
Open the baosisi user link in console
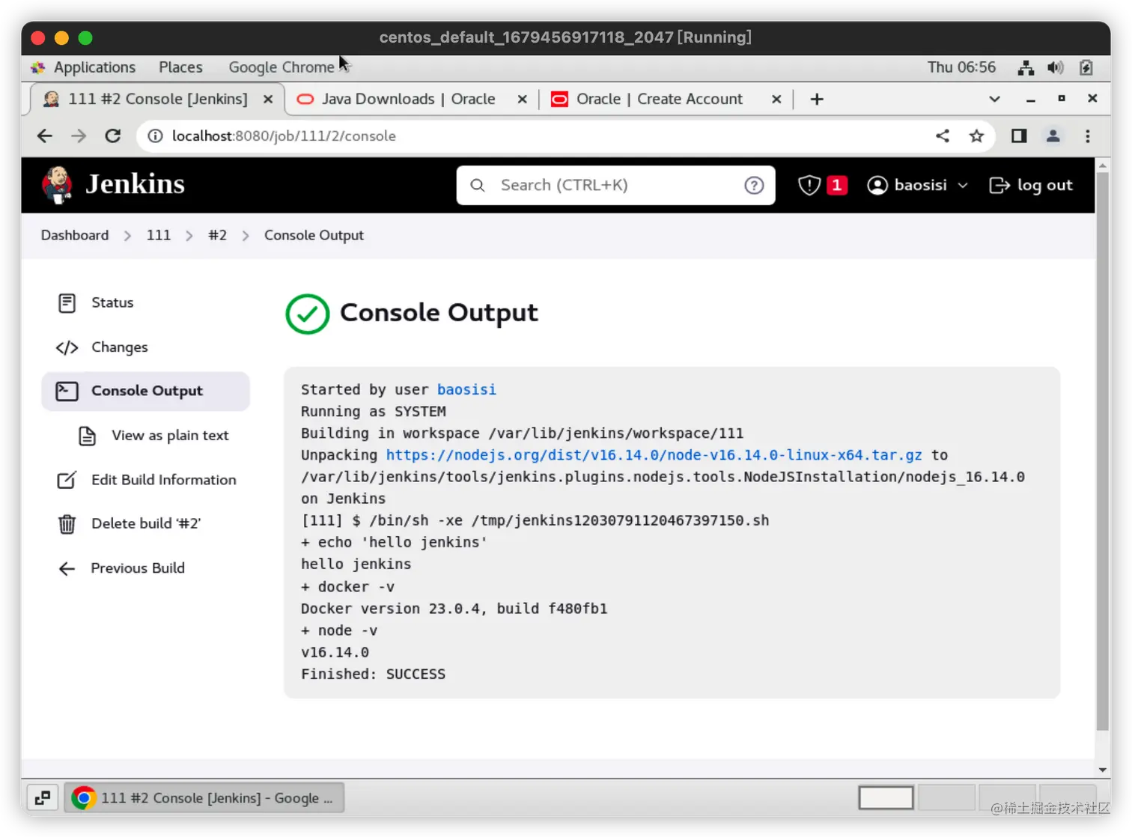click(466, 389)
